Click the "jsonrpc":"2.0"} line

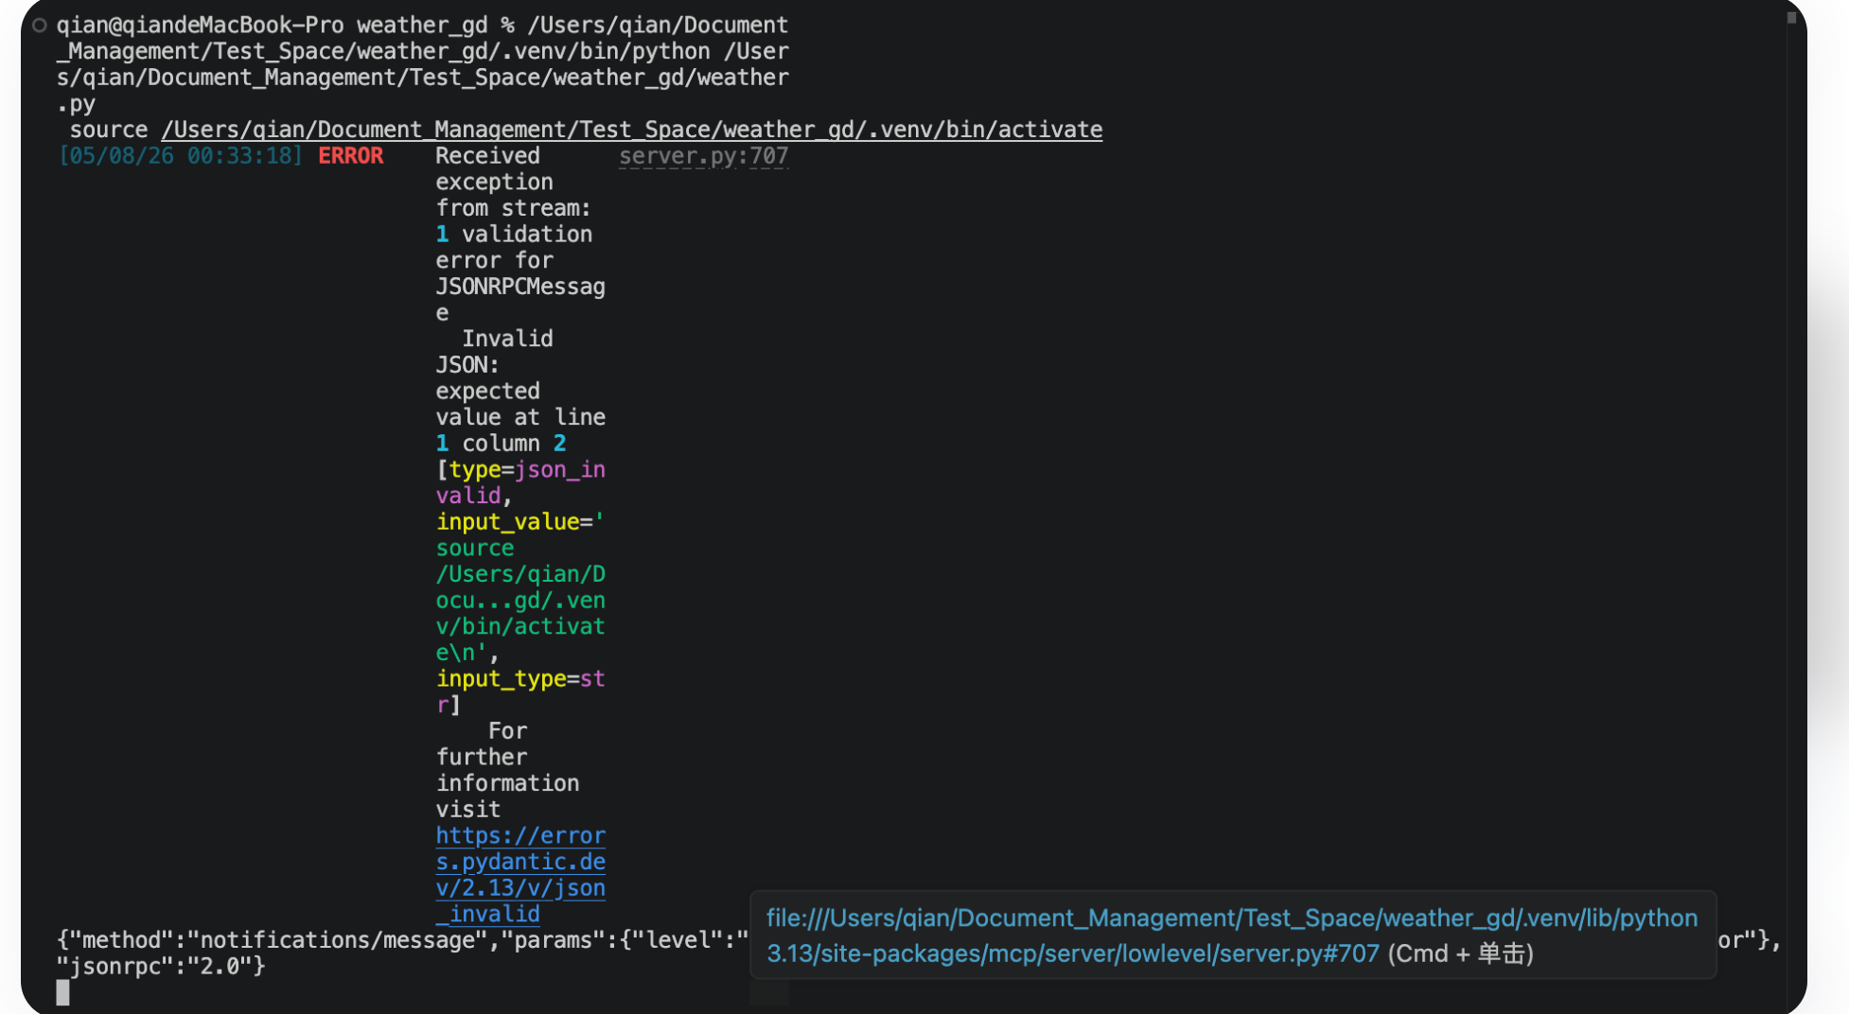pos(161,966)
